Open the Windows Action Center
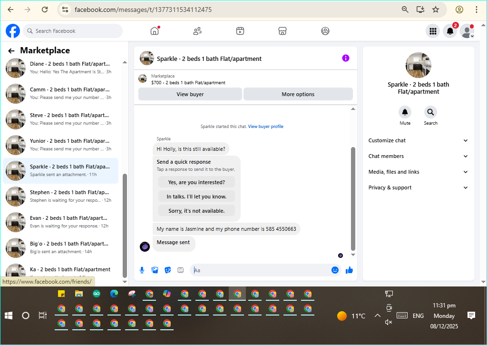Screen dimensions: 487x345 pyautogui.click(x=471, y=316)
